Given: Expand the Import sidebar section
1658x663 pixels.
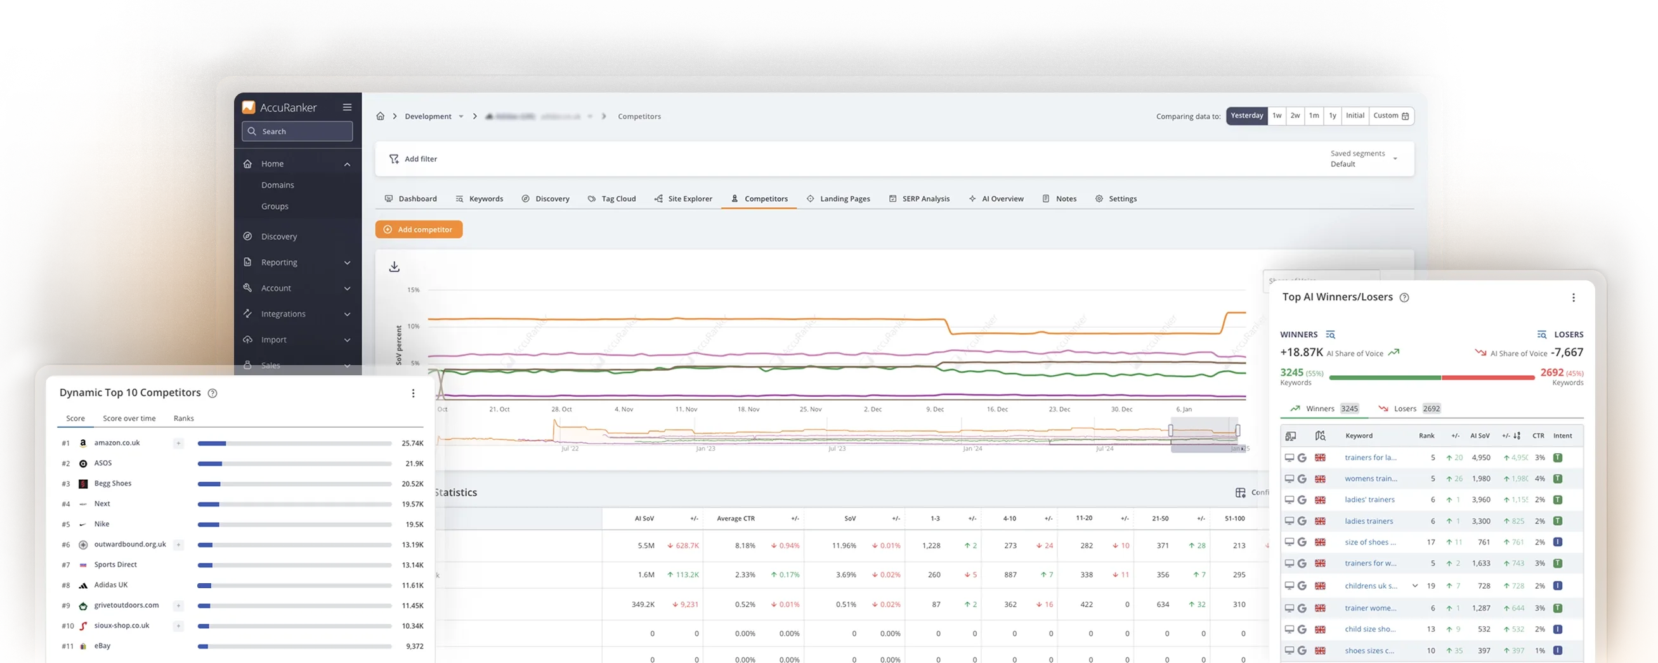Looking at the screenshot, I should pyautogui.click(x=347, y=340).
